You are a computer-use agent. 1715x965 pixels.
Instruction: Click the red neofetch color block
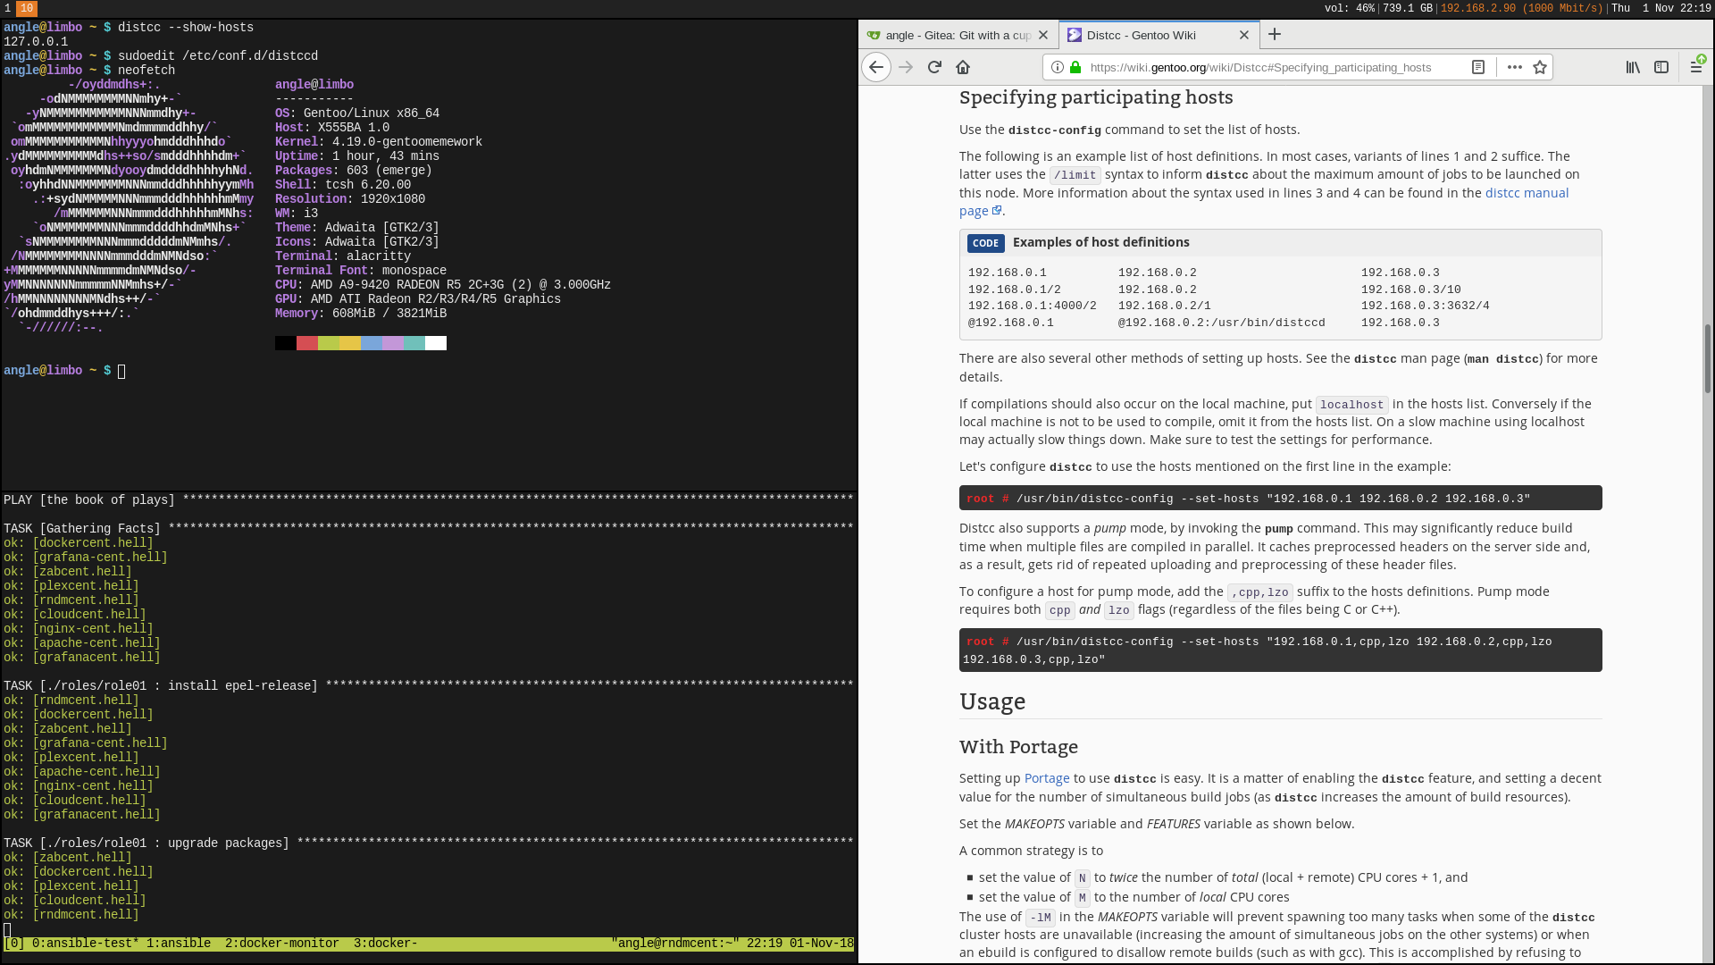[x=307, y=343]
